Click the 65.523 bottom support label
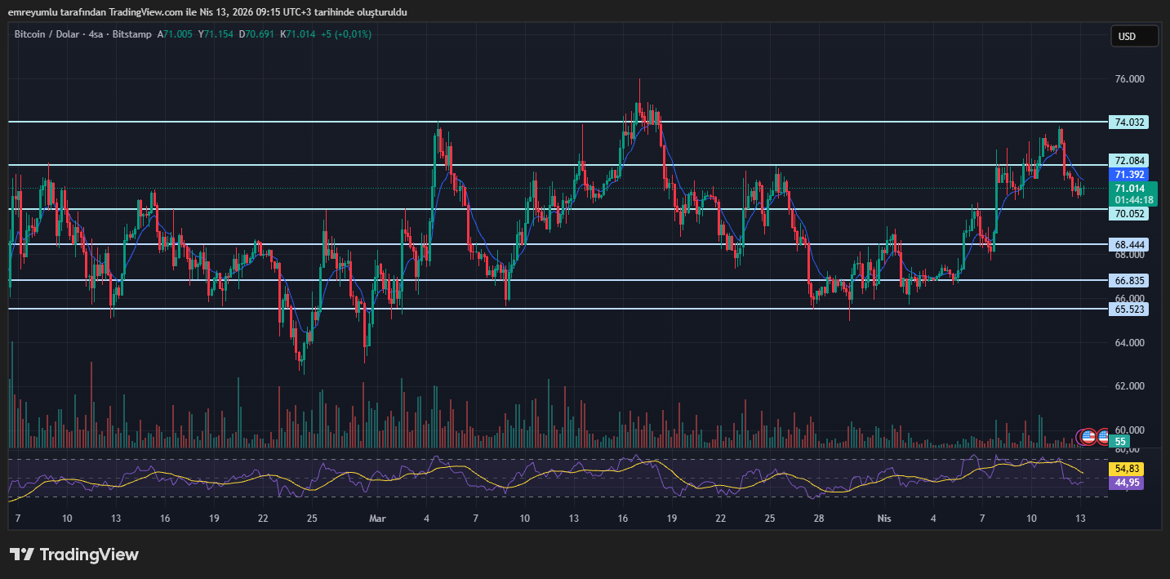Viewport: 1170px width, 579px height. (1130, 309)
